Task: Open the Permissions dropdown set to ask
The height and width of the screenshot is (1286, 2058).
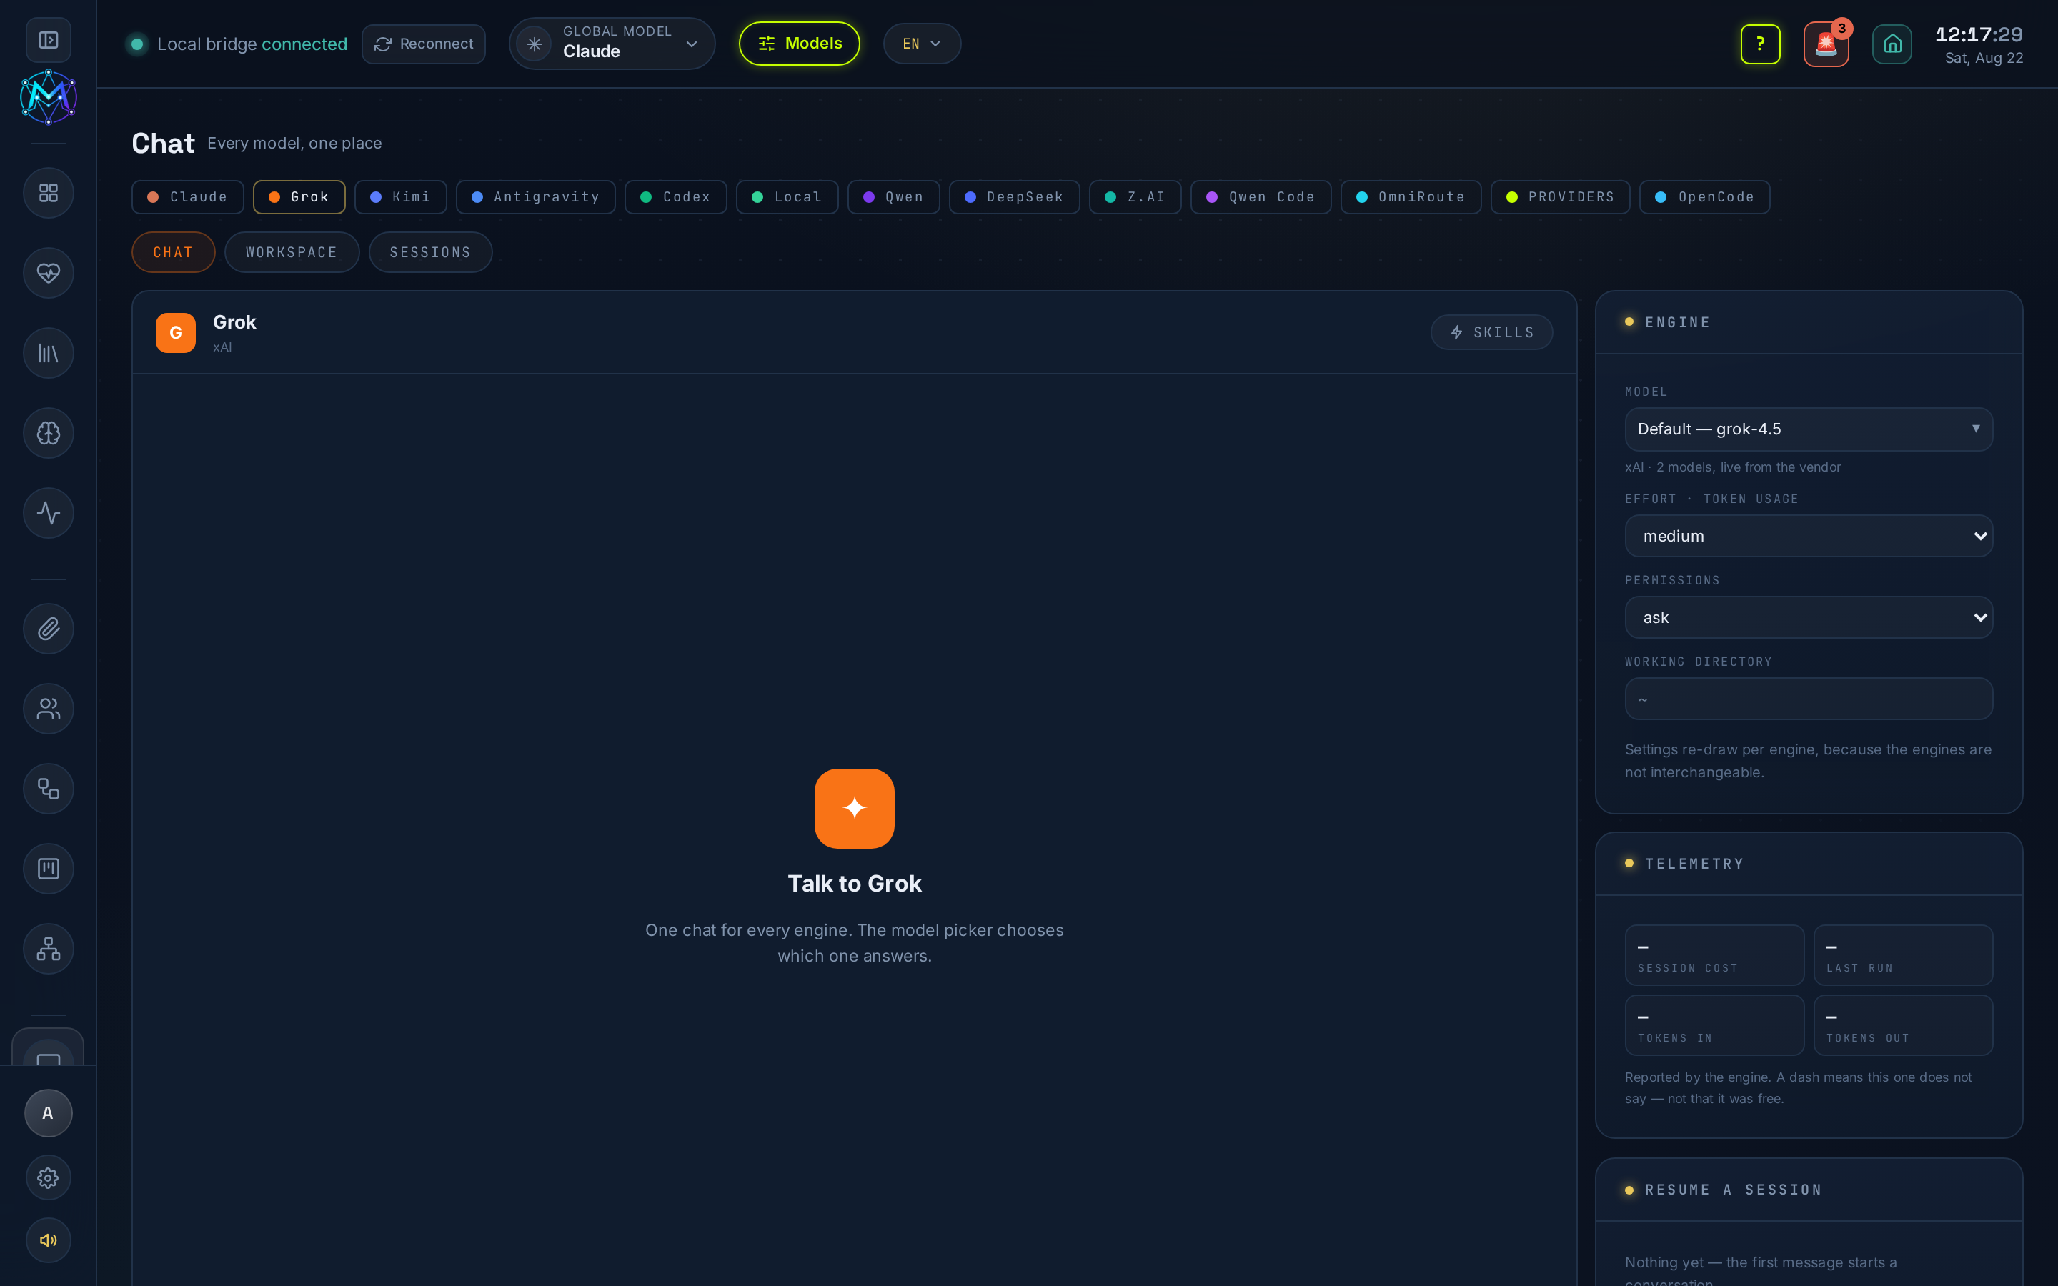Action: (x=1809, y=617)
